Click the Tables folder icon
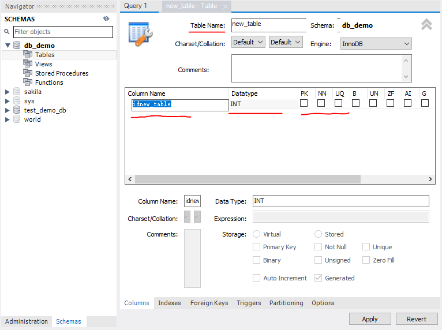The image size is (442, 330). coord(28,54)
